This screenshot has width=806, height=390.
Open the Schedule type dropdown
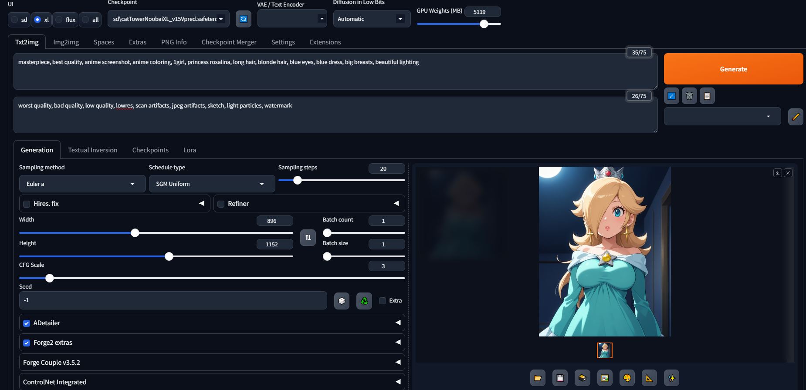point(212,184)
